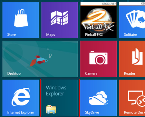Open the Store tile

(21, 20)
